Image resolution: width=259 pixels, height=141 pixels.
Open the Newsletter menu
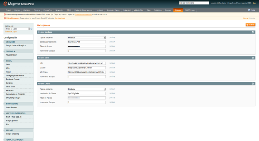click(59, 10)
